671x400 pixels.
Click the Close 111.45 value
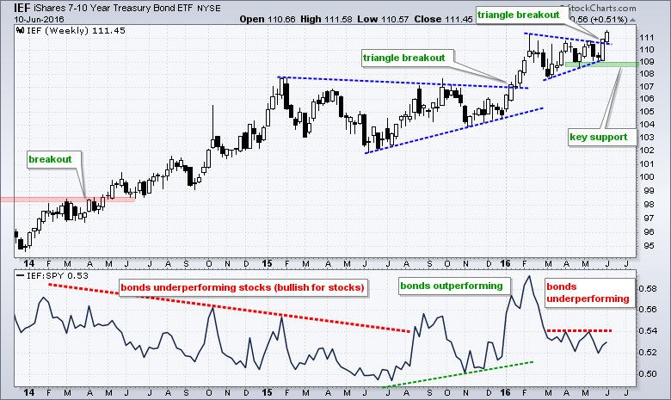tap(443, 19)
